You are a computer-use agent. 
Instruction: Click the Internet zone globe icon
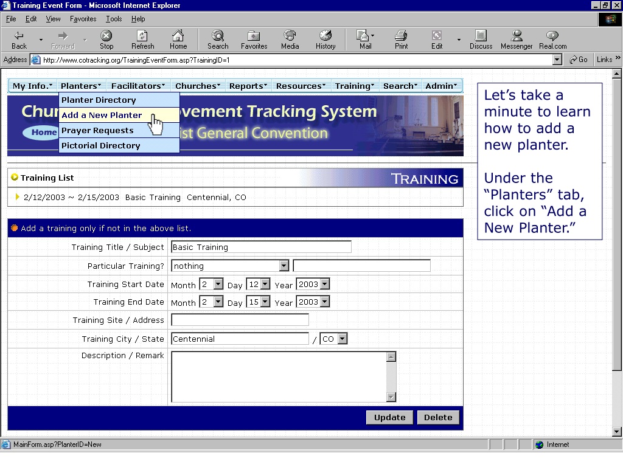539,445
